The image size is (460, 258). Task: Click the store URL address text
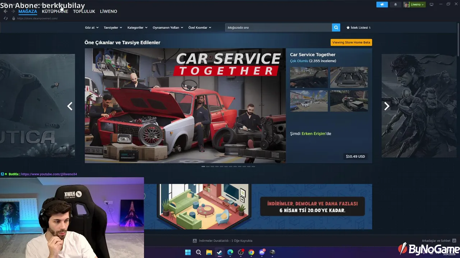[x=37, y=18]
